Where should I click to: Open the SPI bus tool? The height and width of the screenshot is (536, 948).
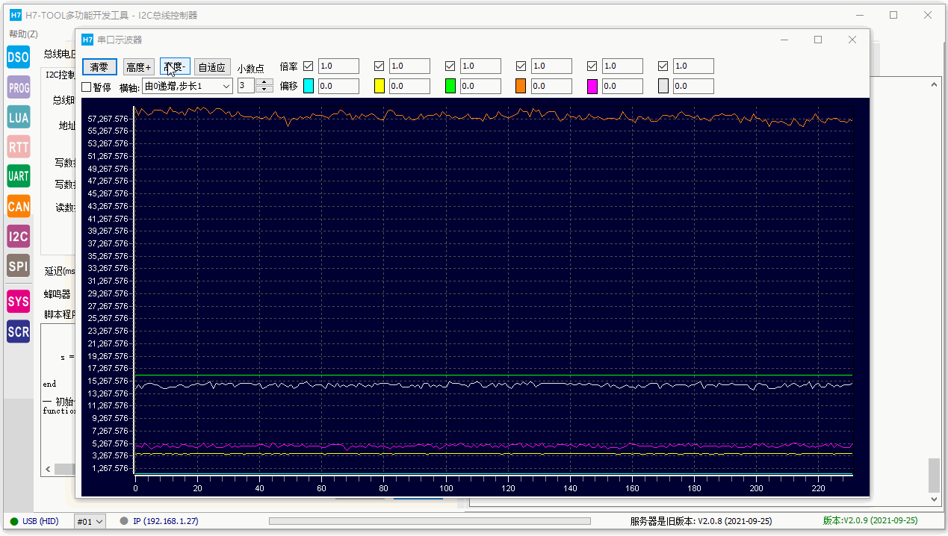[x=18, y=266]
